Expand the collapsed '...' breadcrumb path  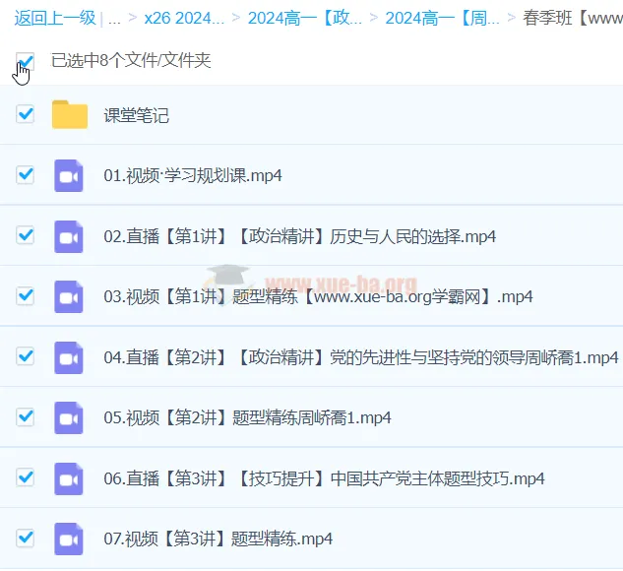115,18
